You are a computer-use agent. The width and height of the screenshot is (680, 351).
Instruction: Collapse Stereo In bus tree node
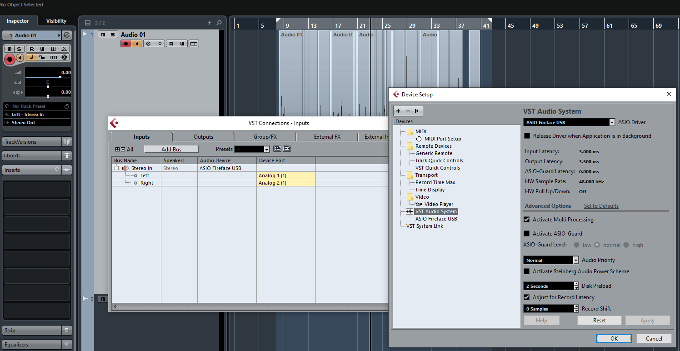tap(116, 168)
